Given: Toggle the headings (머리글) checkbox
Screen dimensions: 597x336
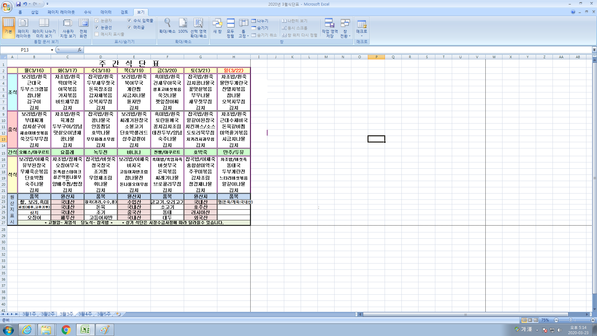Looking at the screenshot, I should click(129, 27).
